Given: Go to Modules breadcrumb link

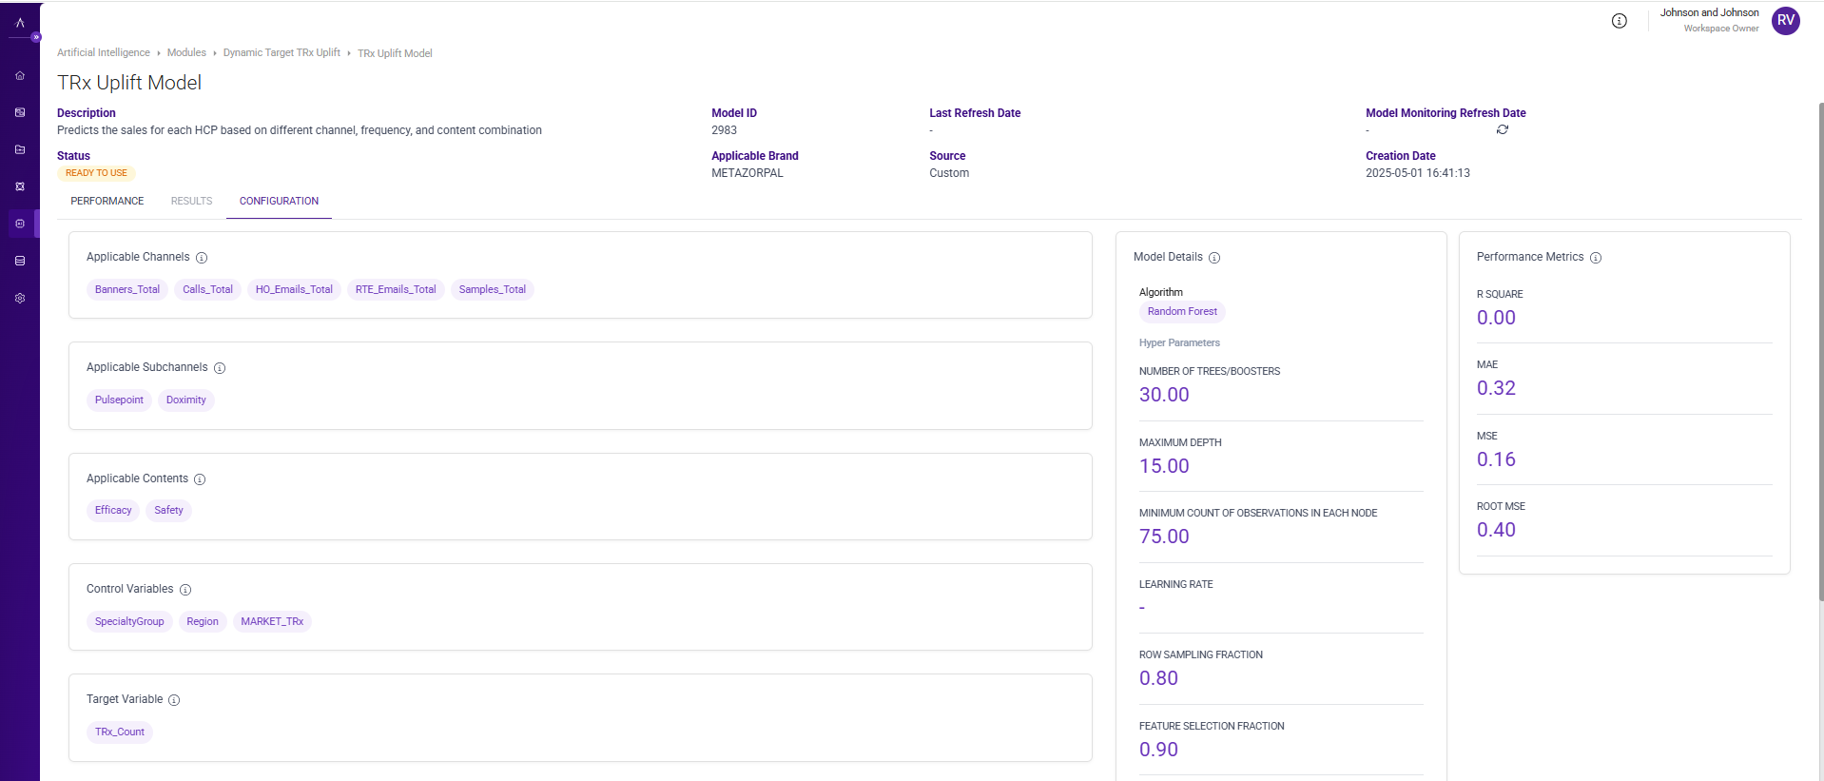Looking at the screenshot, I should coord(186,53).
